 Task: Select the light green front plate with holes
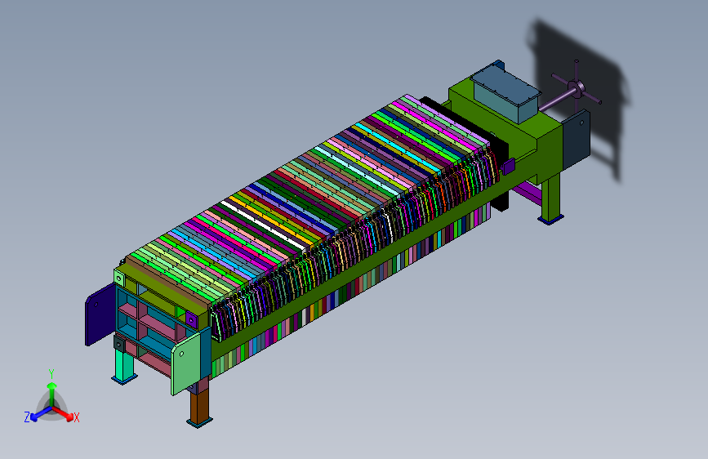click(185, 363)
